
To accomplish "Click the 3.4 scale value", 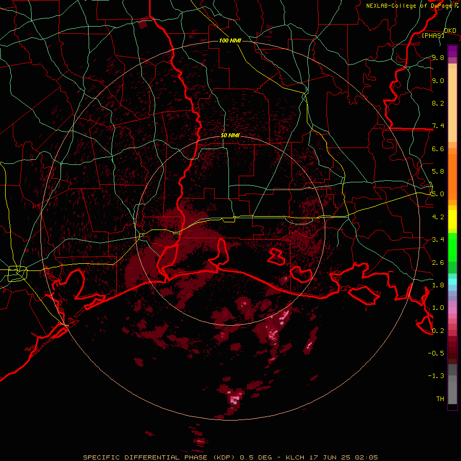I will 438,240.
